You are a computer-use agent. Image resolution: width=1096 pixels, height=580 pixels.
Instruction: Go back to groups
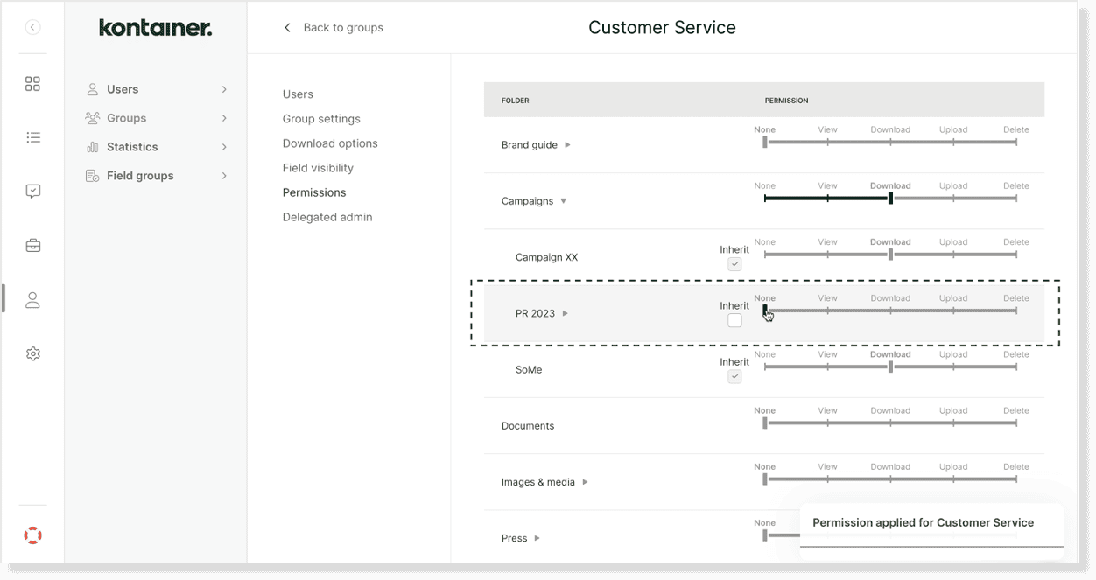point(334,28)
